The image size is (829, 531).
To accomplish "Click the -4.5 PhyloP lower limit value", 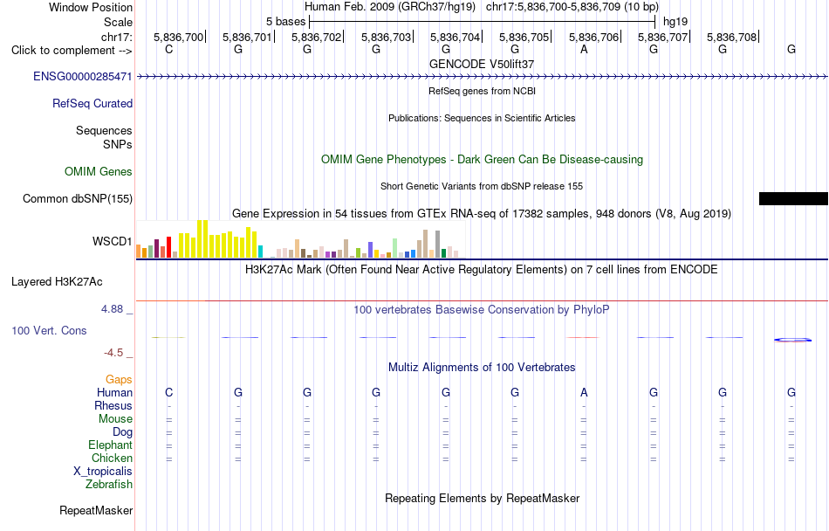I will click(x=114, y=353).
